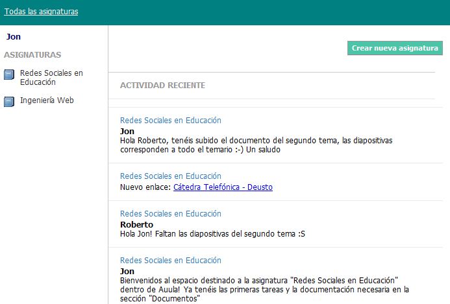Open the subject link above Roberto's message

pyautogui.click(x=171, y=213)
